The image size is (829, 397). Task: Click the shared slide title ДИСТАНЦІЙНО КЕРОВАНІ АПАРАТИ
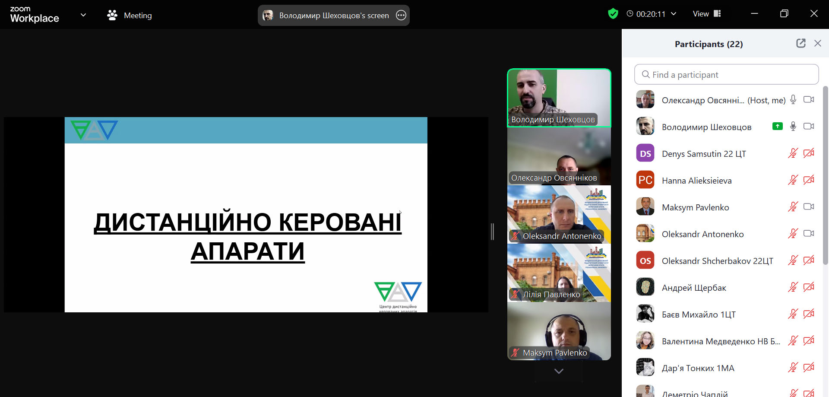pos(248,236)
